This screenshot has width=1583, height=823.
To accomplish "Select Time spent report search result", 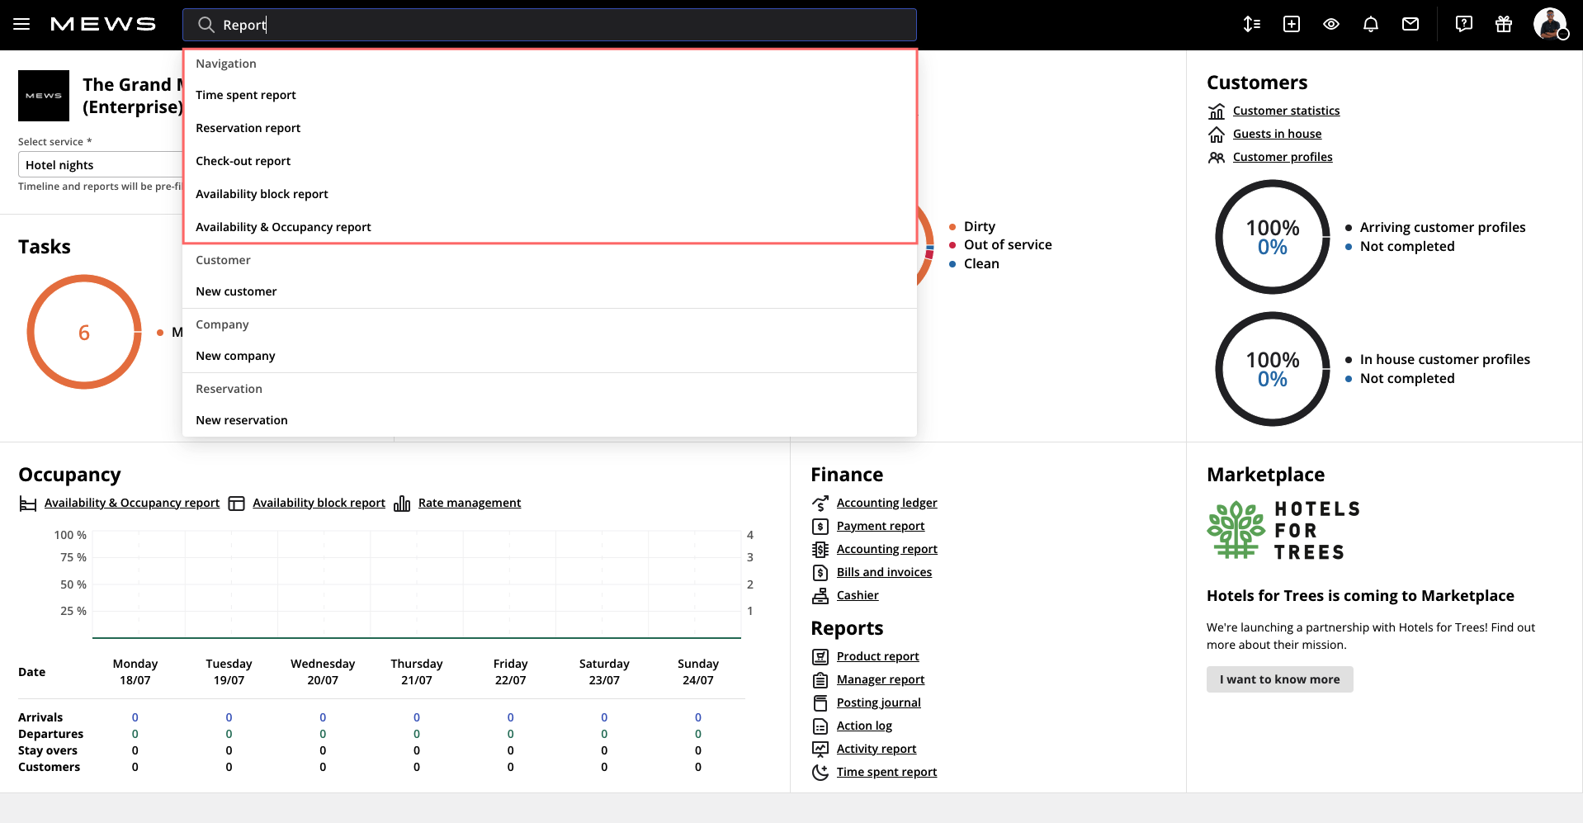I will click(x=246, y=95).
